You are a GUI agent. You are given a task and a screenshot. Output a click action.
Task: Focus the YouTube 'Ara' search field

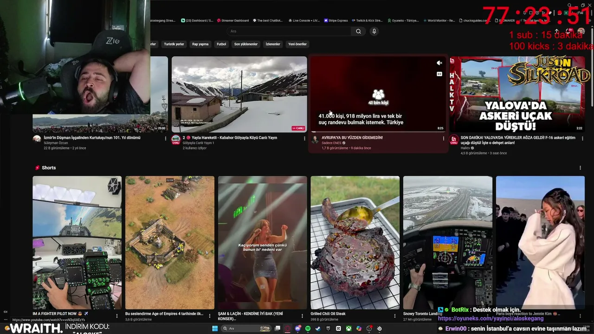pos(290,31)
